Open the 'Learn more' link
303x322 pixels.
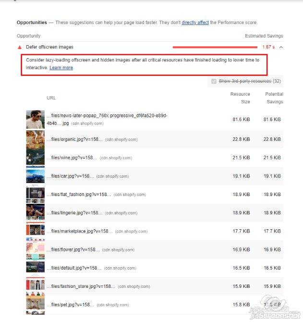[x=61, y=68]
